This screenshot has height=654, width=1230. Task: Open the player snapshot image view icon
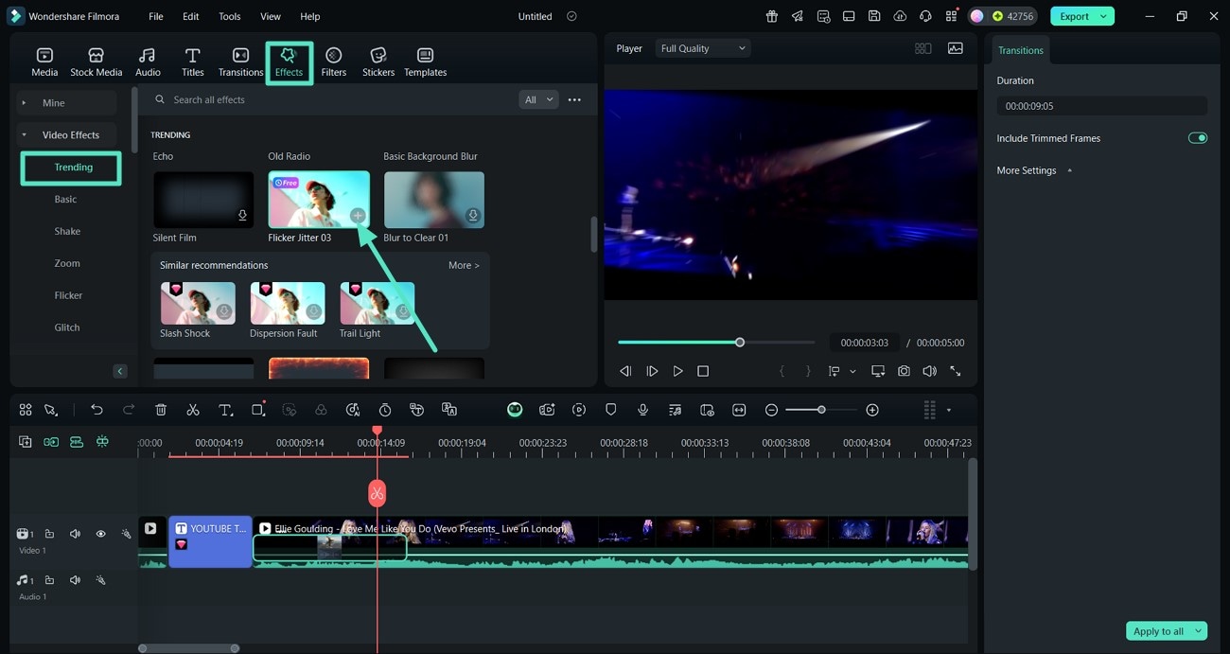coord(956,48)
